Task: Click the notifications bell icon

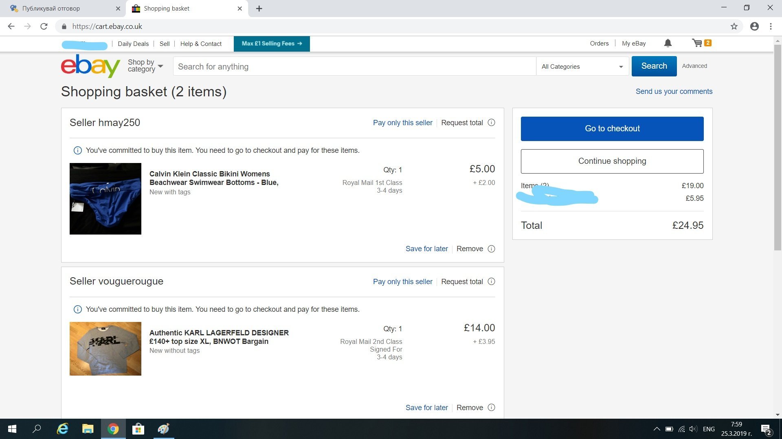Action: pos(668,43)
